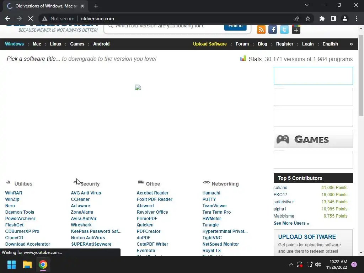The width and height of the screenshot is (364, 273).
Task: Open the Facebook icon on the site header
Action: [273, 30]
